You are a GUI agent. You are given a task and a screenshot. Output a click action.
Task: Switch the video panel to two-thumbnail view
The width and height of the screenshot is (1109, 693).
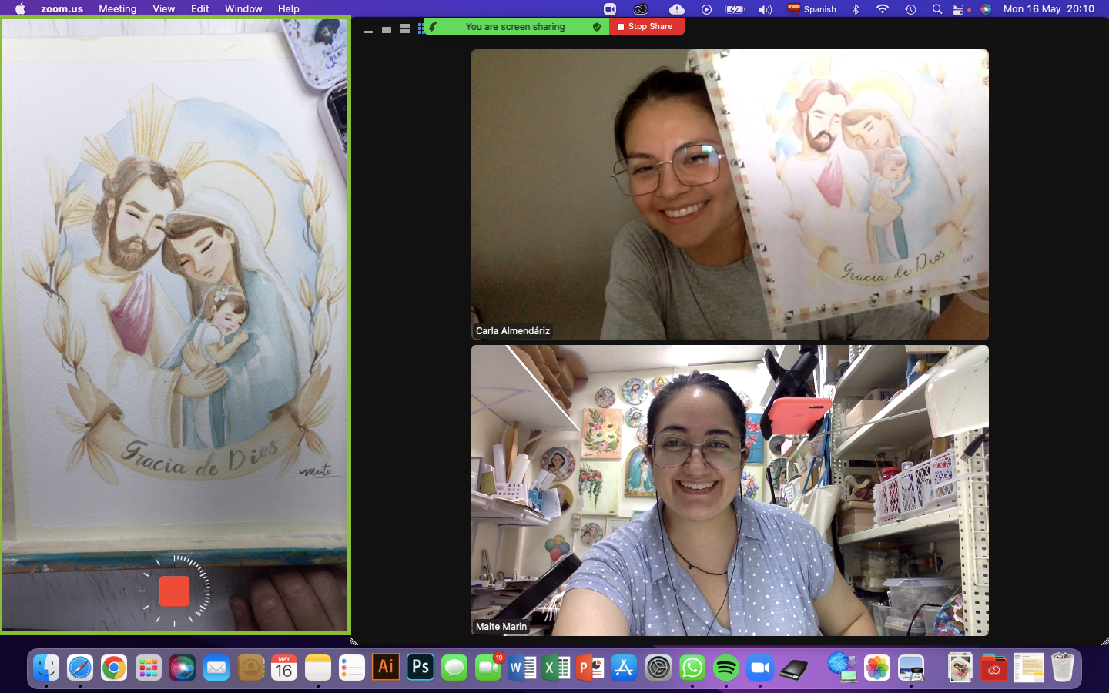click(404, 29)
